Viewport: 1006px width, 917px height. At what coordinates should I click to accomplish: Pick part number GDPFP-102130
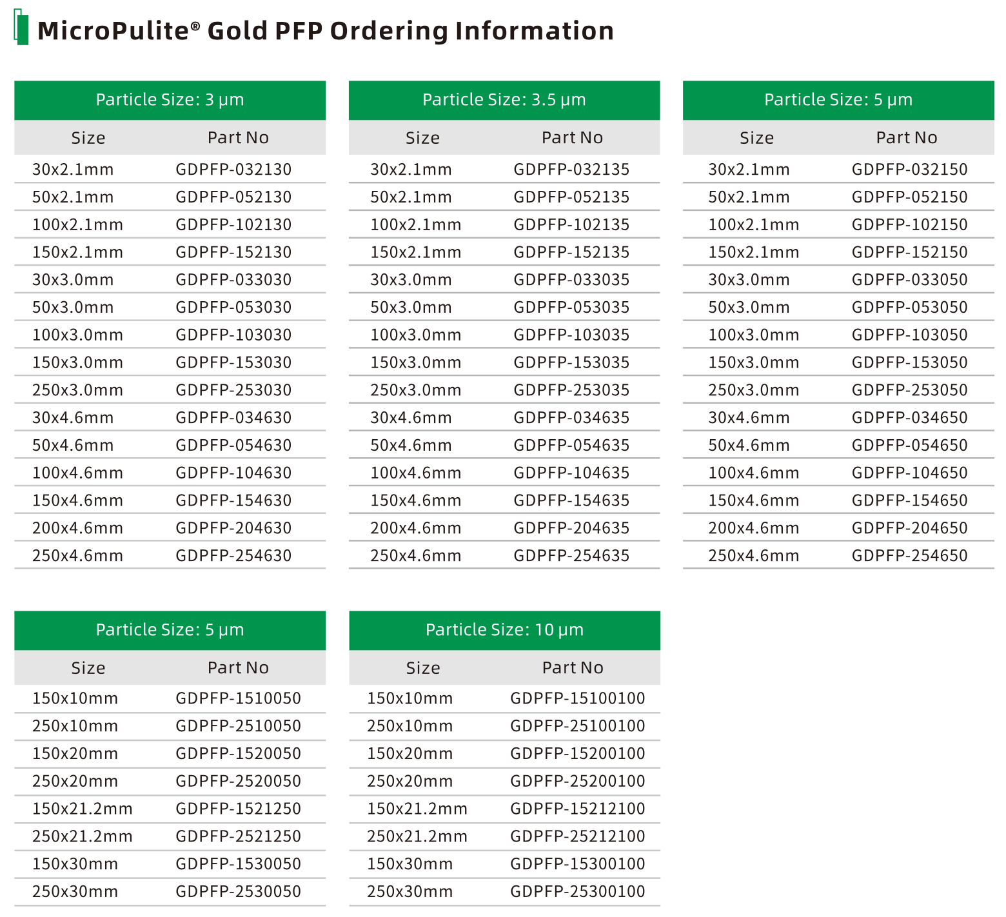(x=233, y=225)
